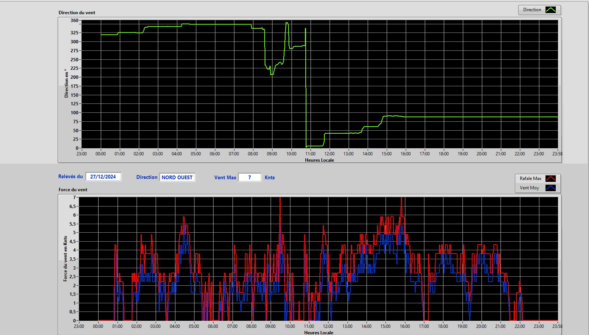Click the 100 tick on direction Y axis

pos(74,113)
